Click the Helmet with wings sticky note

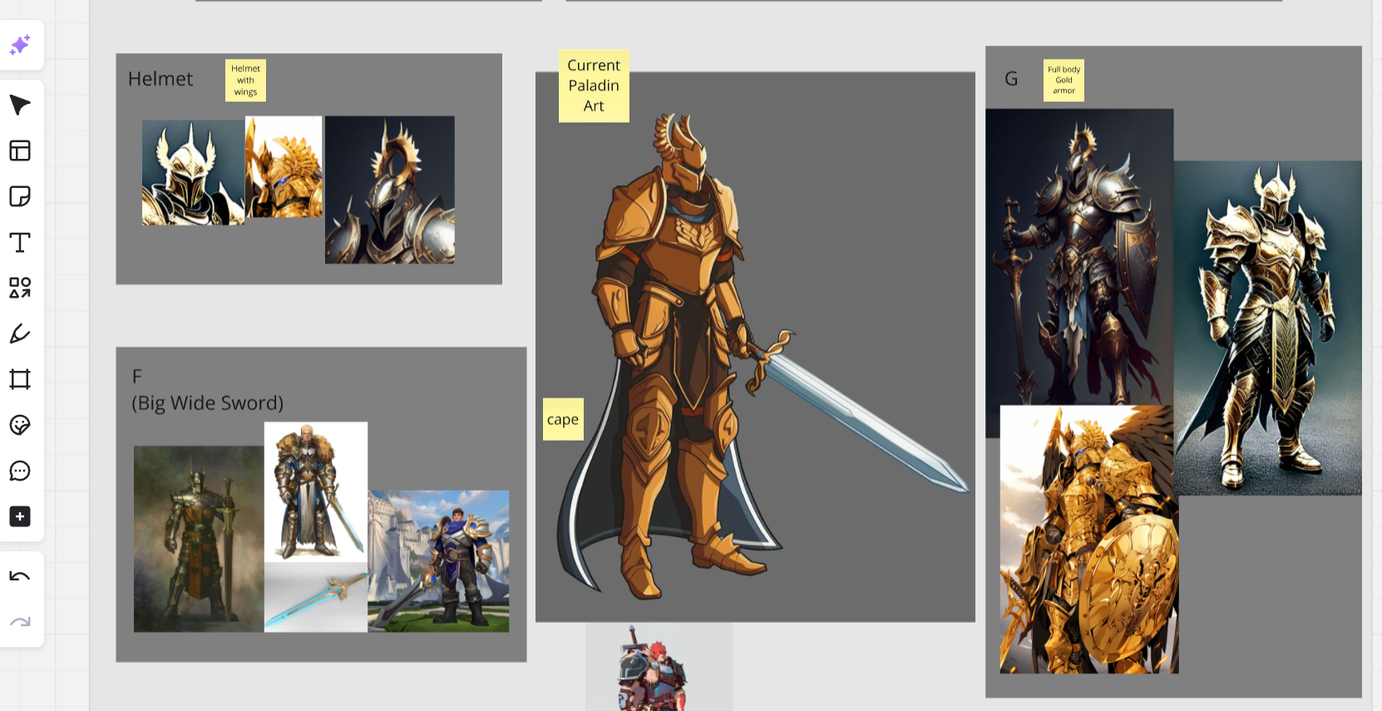245,80
